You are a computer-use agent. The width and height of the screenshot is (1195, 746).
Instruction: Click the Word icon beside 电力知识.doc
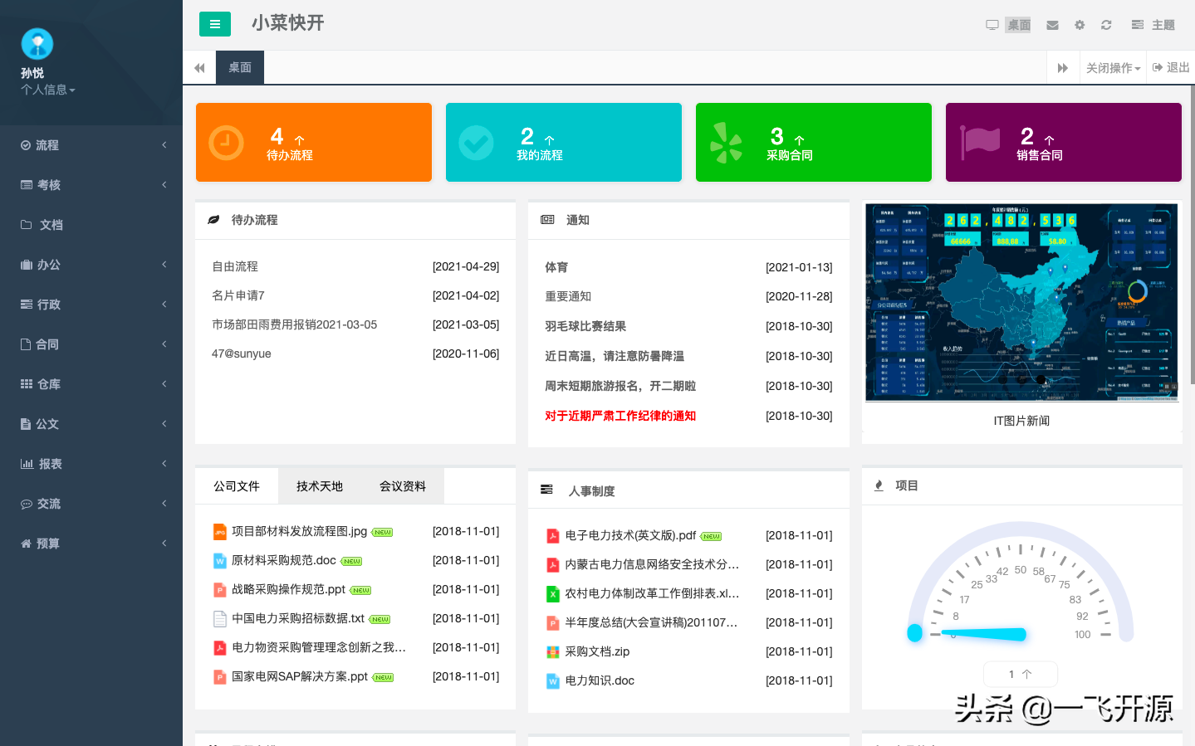point(553,681)
